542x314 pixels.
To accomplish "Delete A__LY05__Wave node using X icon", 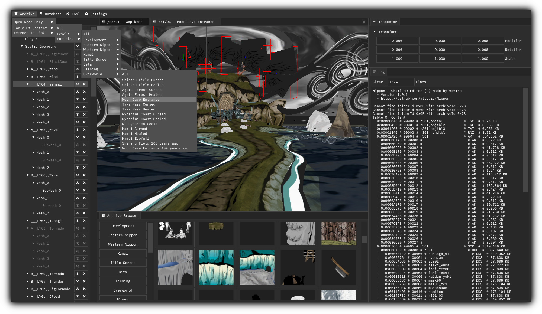I will tap(84, 130).
